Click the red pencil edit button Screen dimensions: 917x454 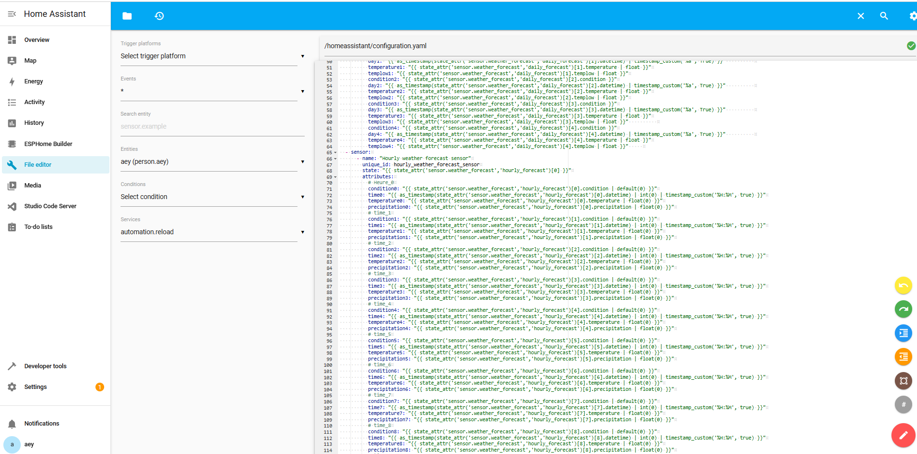point(903,435)
